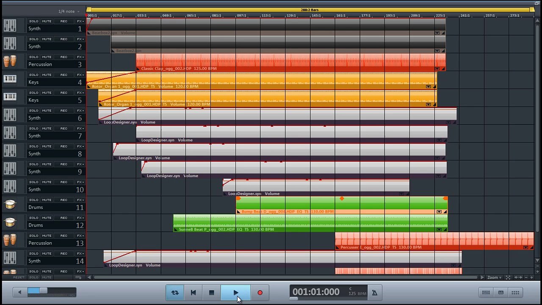Open the FX menu on Drums track 11
The width and height of the screenshot is (542, 305).
pyautogui.click(x=80, y=200)
